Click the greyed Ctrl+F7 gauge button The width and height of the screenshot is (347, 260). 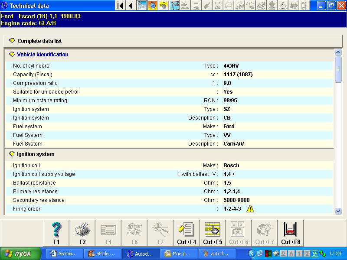[265, 233]
